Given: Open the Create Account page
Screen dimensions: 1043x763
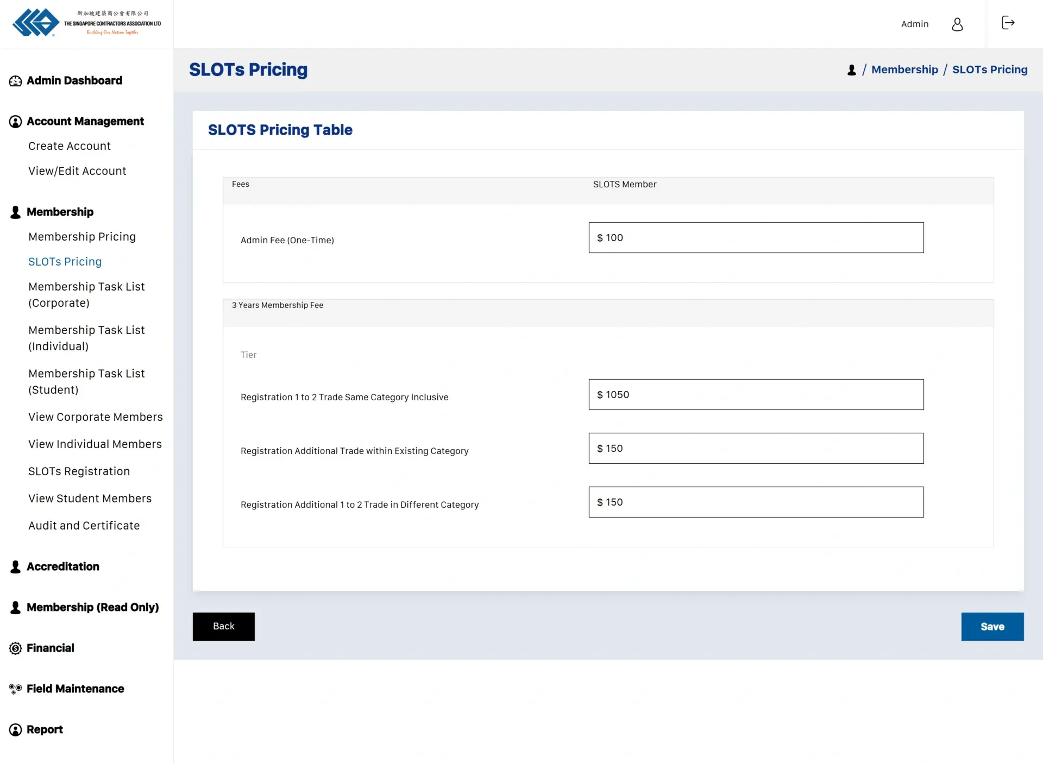Looking at the screenshot, I should (x=70, y=146).
